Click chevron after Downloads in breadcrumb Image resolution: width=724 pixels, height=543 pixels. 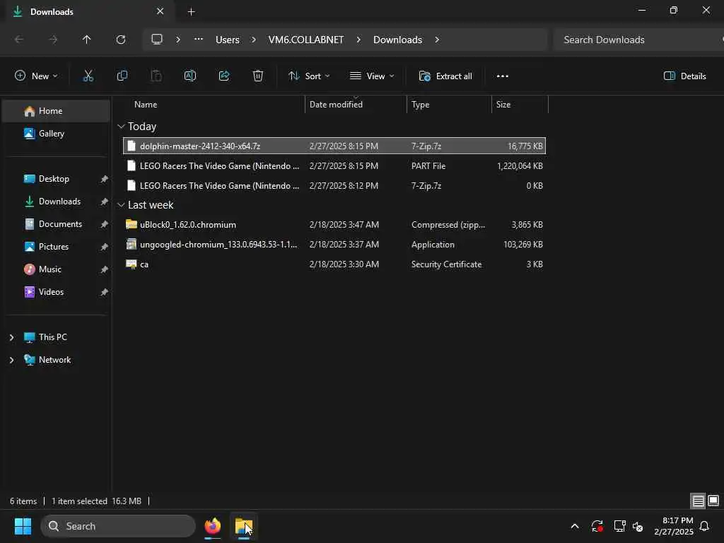click(x=437, y=40)
